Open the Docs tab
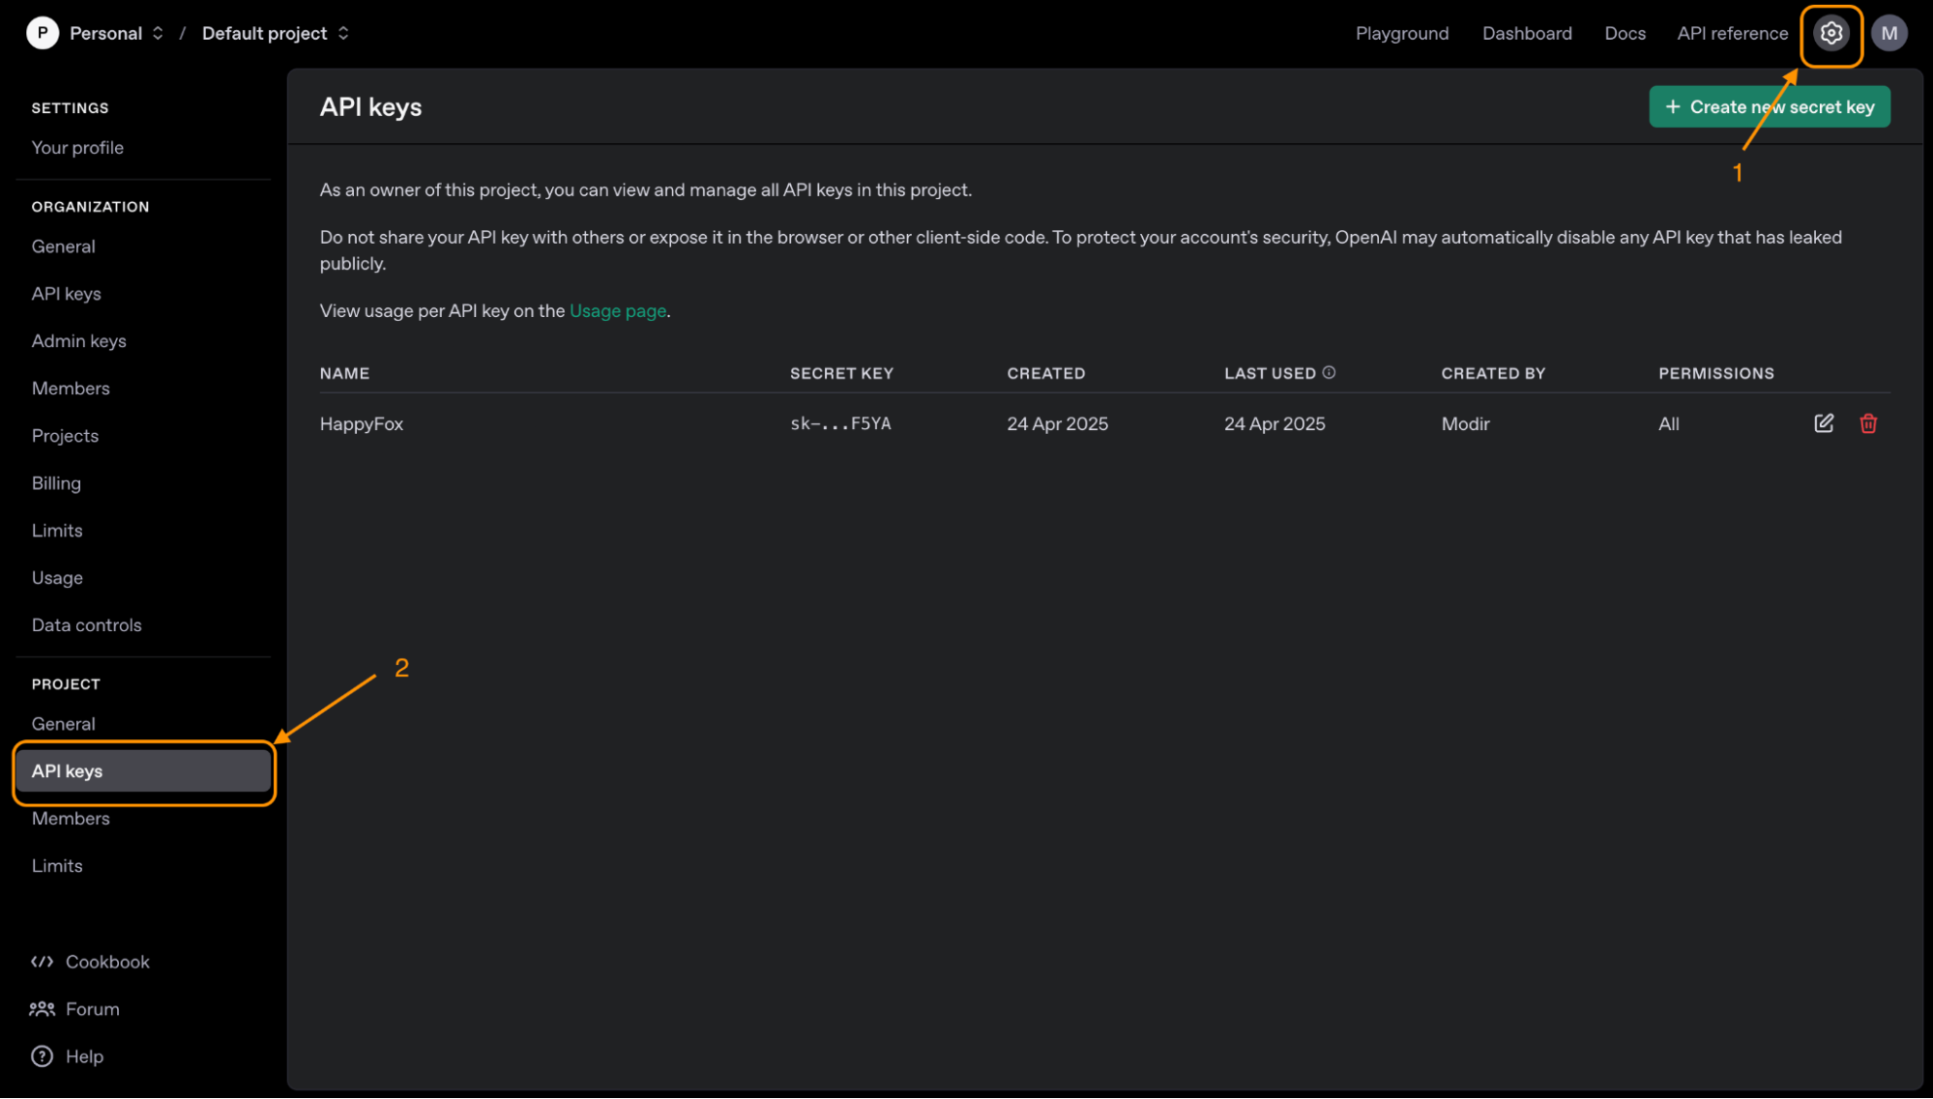This screenshot has width=1933, height=1099. coord(1625,34)
